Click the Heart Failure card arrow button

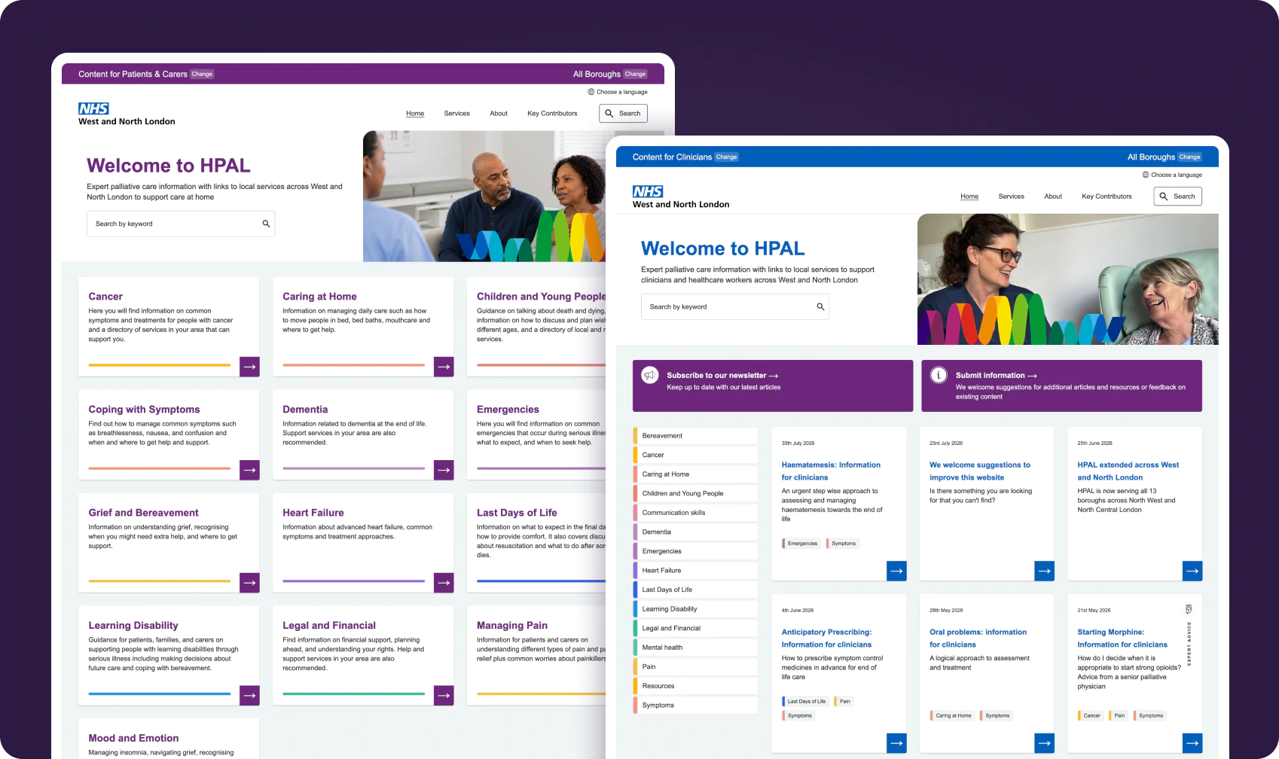point(444,583)
